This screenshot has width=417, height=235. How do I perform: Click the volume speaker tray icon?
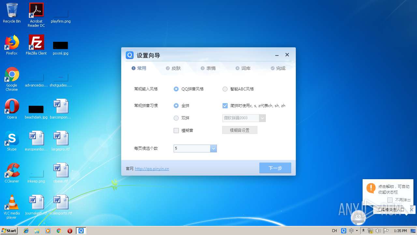[x=378, y=230]
